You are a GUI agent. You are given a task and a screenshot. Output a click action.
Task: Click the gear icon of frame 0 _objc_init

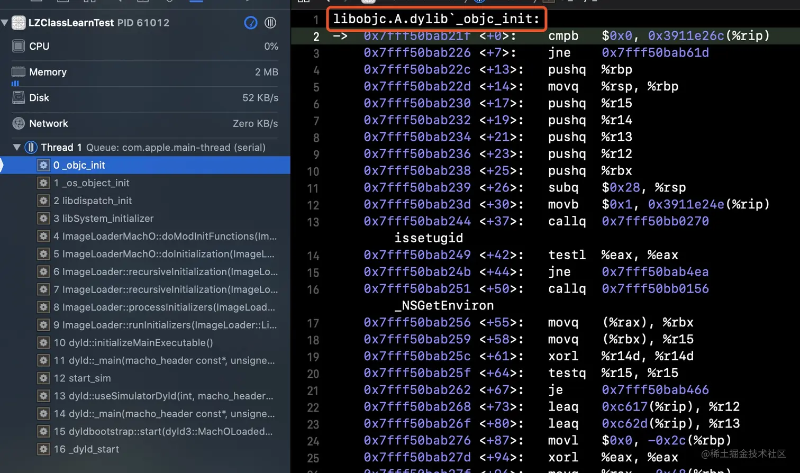pos(43,165)
